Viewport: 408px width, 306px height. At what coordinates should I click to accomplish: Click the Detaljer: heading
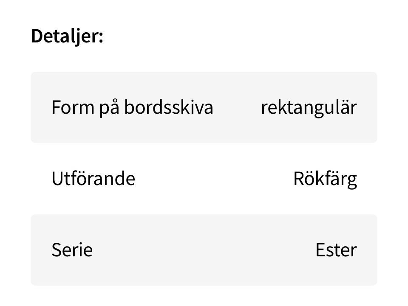[67, 36]
